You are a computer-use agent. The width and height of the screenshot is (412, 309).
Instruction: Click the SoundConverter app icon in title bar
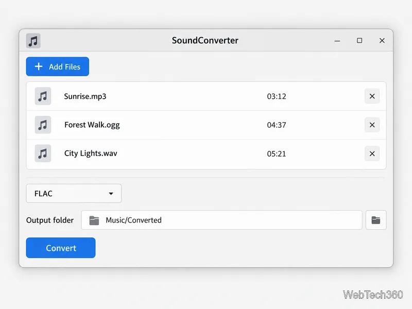point(33,41)
